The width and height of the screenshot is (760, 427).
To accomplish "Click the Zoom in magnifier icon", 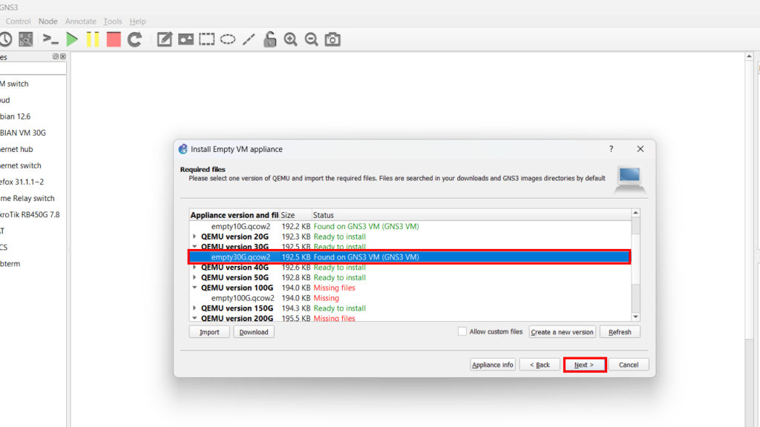I will [x=291, y=39].
